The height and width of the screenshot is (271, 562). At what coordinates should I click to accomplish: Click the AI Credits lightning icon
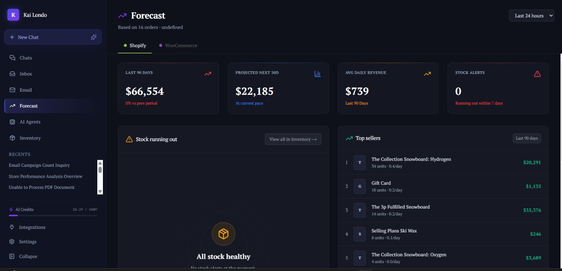[11, 210]
